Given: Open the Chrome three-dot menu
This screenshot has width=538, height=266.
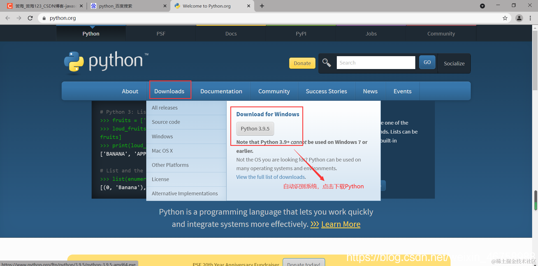Looking at the screenshot, I should 530,18.
